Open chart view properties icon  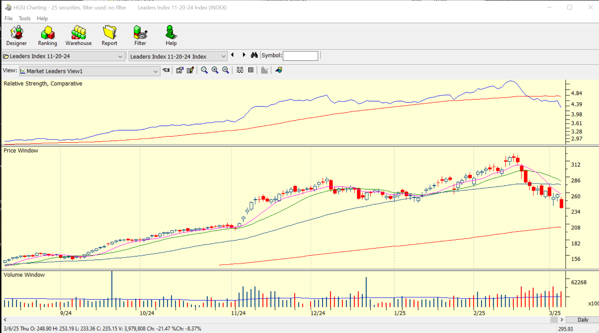click(x=180, y=70)
